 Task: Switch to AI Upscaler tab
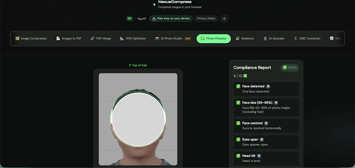tap(274, 38)
